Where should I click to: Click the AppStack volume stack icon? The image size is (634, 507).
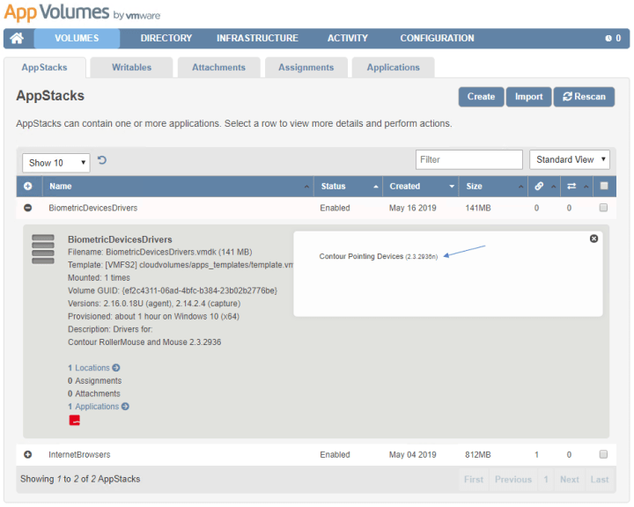(43, 249)
